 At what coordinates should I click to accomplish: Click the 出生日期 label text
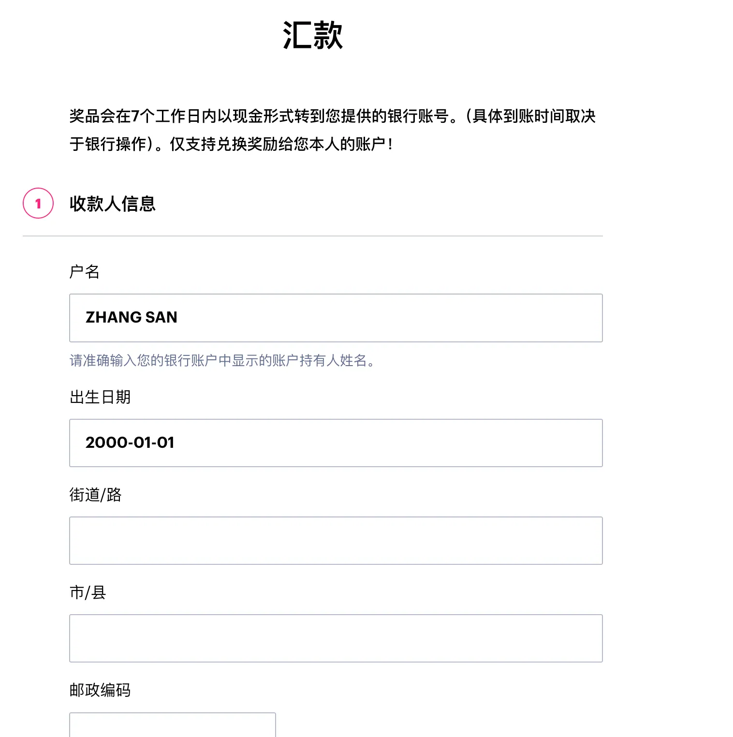coord(100,398)
